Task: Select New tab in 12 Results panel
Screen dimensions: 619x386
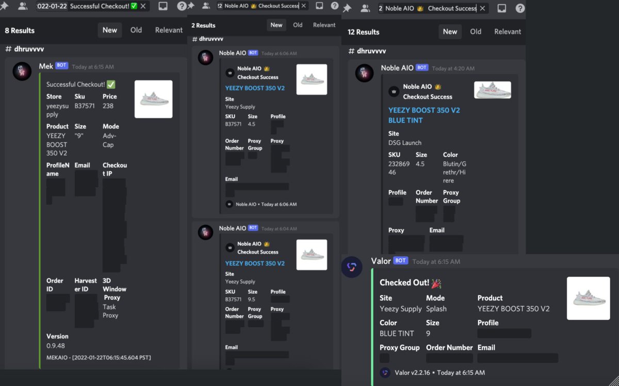Action: (x=450, y=31)
